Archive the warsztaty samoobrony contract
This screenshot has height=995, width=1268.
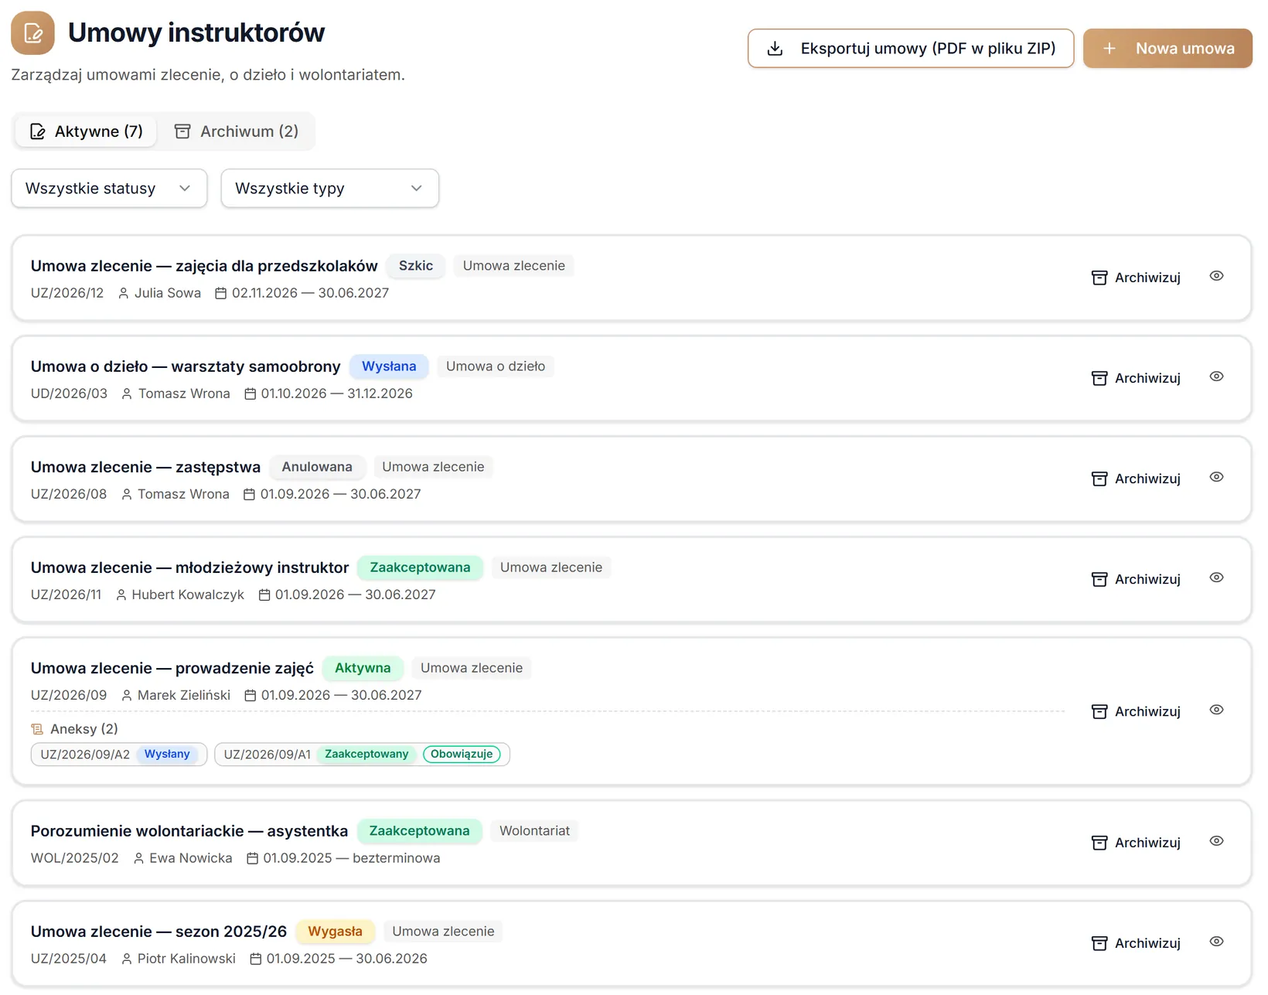1136,378
